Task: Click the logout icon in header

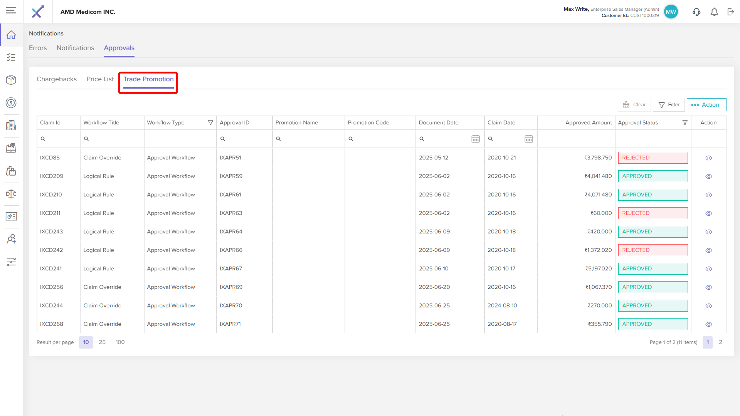Action: (x=731, y=12)
